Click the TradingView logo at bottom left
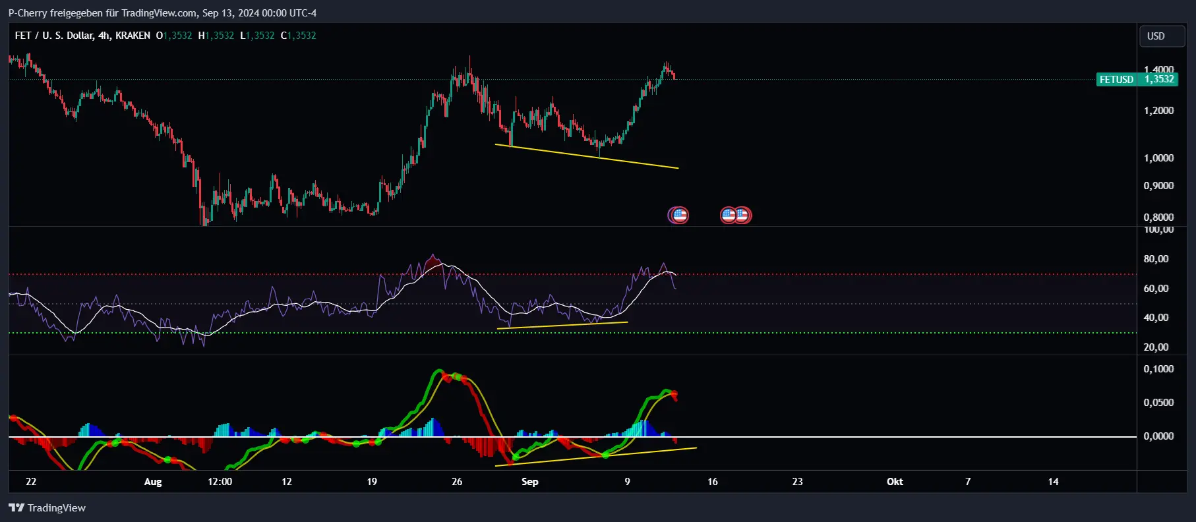Viewport: 1196px width, 522px height. [47, 507]
